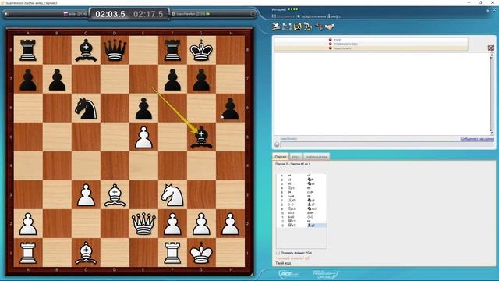Viewport: 499px width, 281px height.
Task: Click into the chat message input field
Action: [387, 144]
